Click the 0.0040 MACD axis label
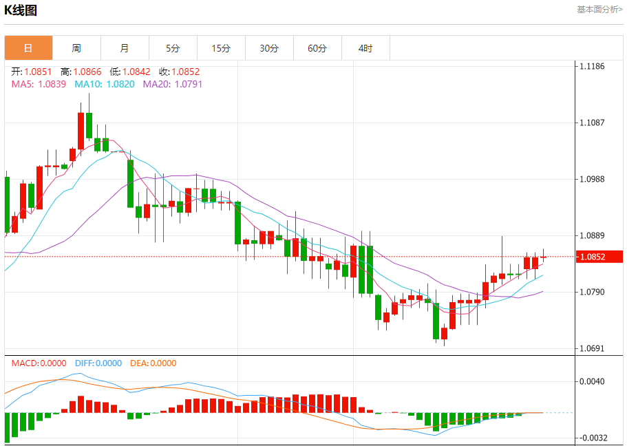 [592, 381]
